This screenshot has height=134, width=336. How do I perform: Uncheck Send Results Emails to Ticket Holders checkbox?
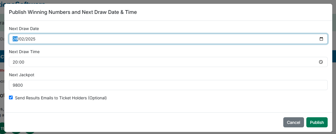11,98
